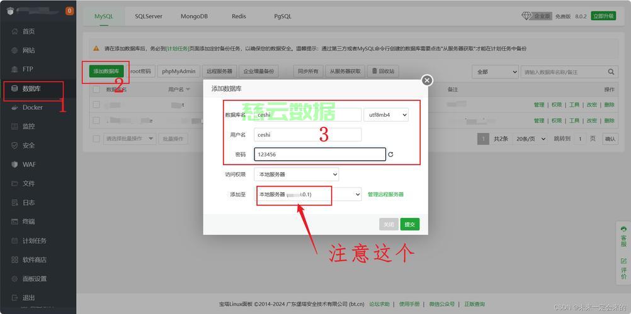
Task: Click the home icon in sidebar
Action: (14, 31)
